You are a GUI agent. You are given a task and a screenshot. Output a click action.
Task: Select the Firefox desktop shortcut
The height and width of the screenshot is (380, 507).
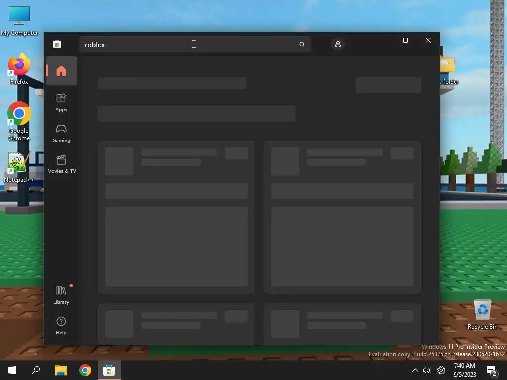click(19, 69)
